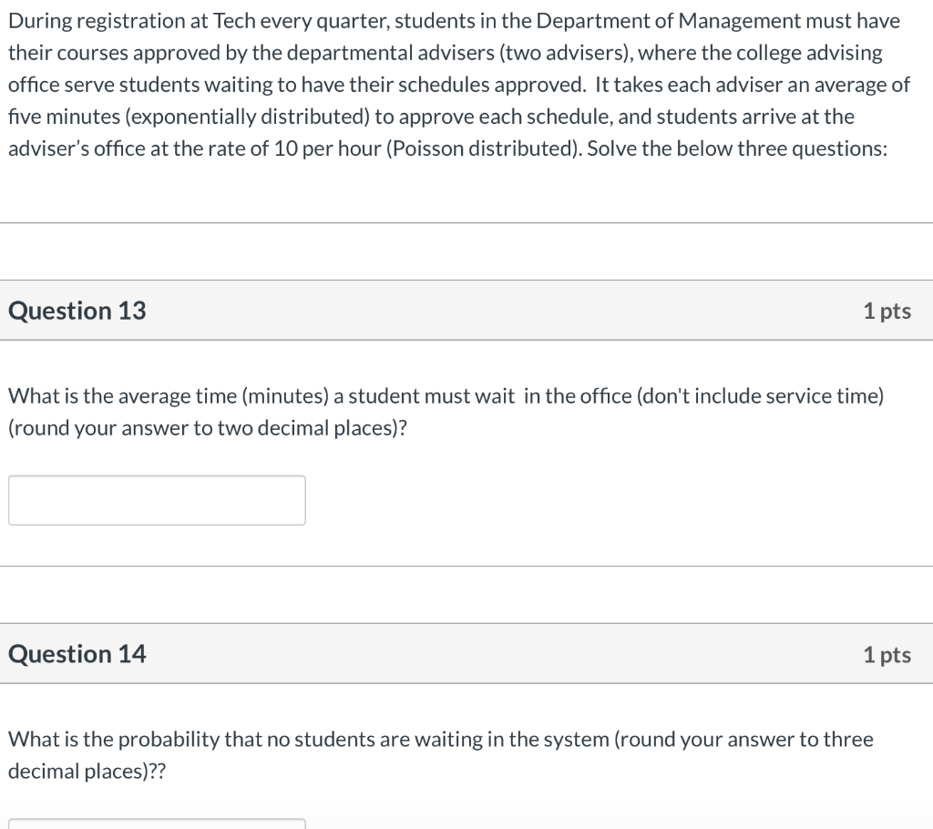Click the Question 13 prompt text
Screen dimensions: 933x829
pyautogui.click(x=446, y=411)
